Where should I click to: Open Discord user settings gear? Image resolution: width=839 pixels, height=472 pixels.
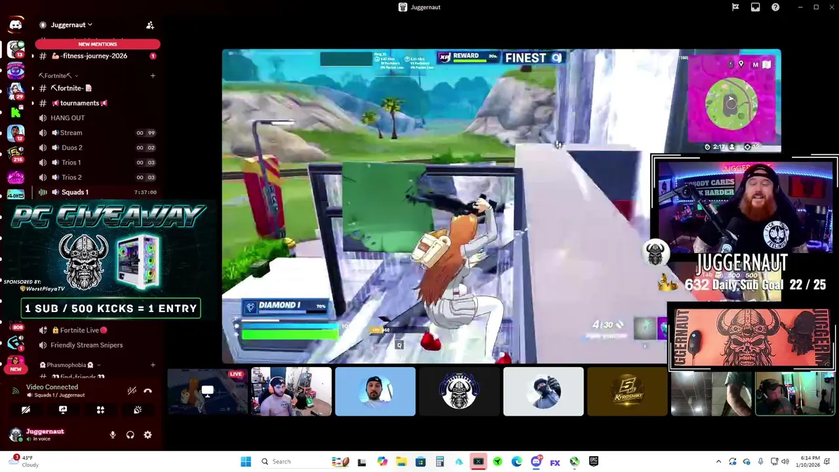(147, 435)
